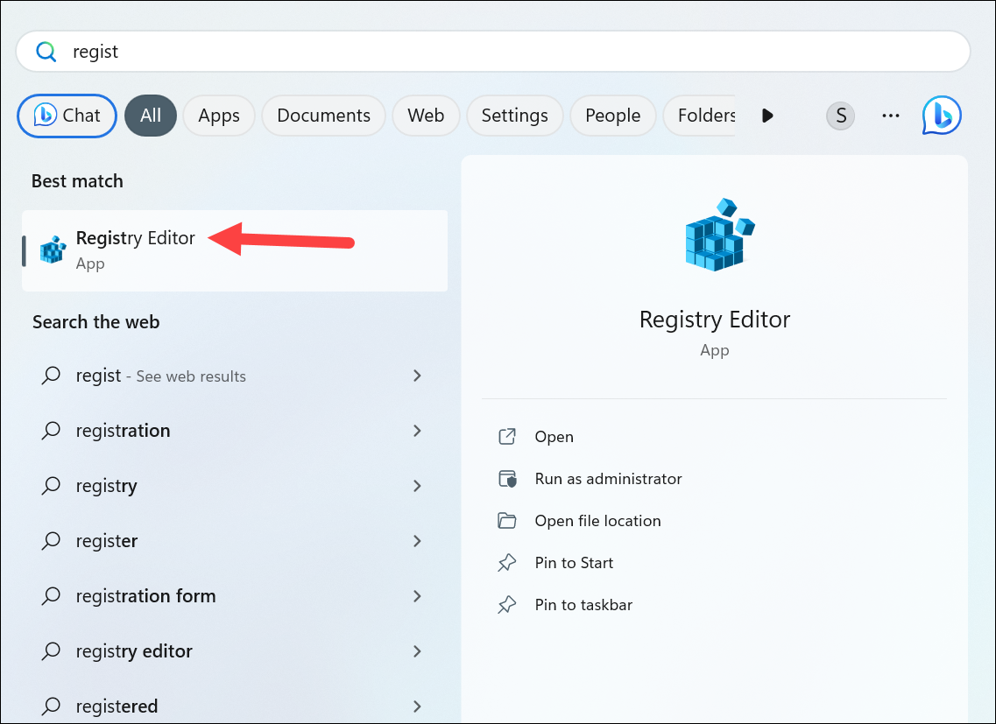Click the 'registration' web suggestion text
The height and width of the screenshot is (724, 996).
(123, 431)
